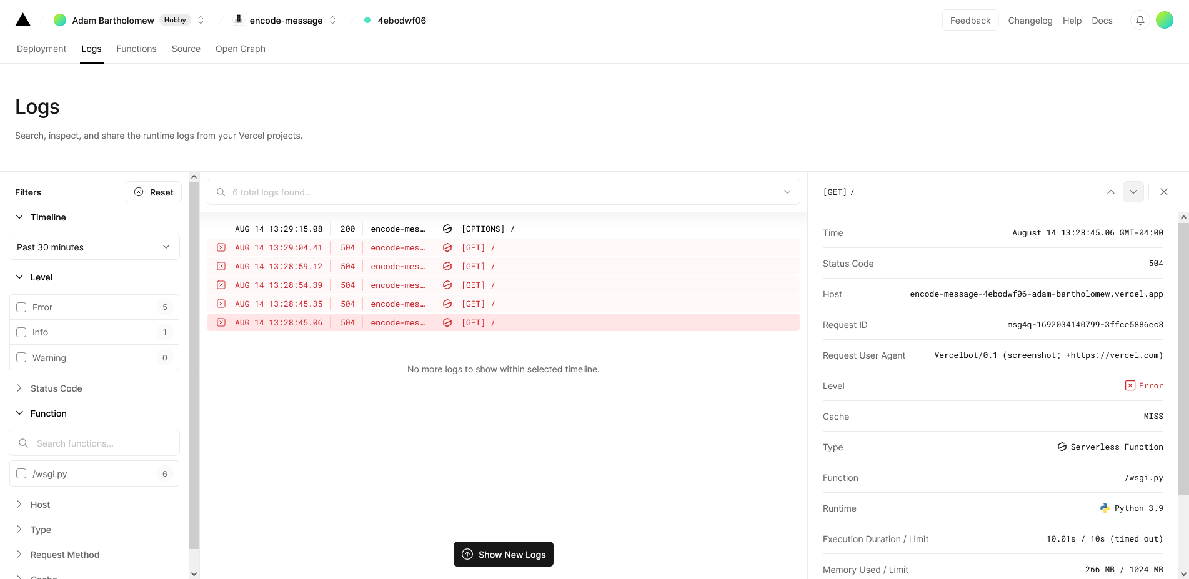This screenshot has width=1189, height=579.
Task: Open the Past 30 minutes timeline dropdown
Action: point(94,247)
